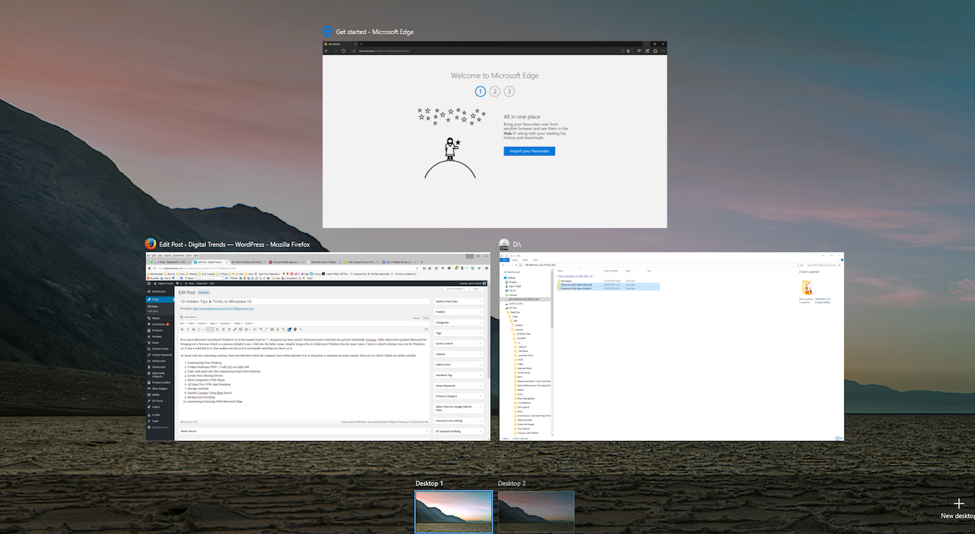Click the search box in D:\ Explorer window
This screenshot has height=534, width=975.
tap(824, 265)
